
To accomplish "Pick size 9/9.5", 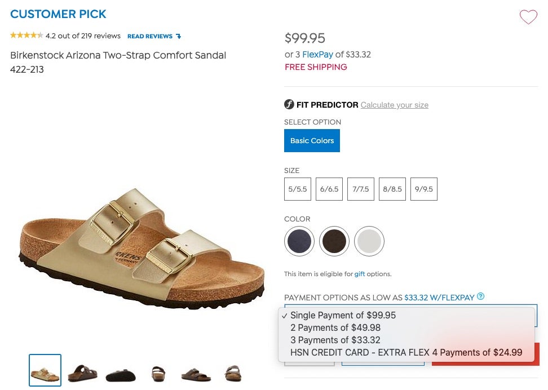I will point(424,189).
